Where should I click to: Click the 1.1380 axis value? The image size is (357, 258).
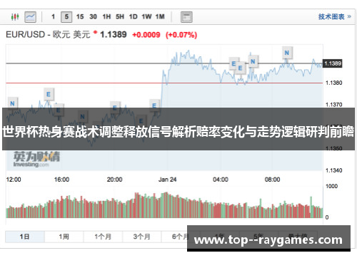pyautogui.click(x=333, y=83)
